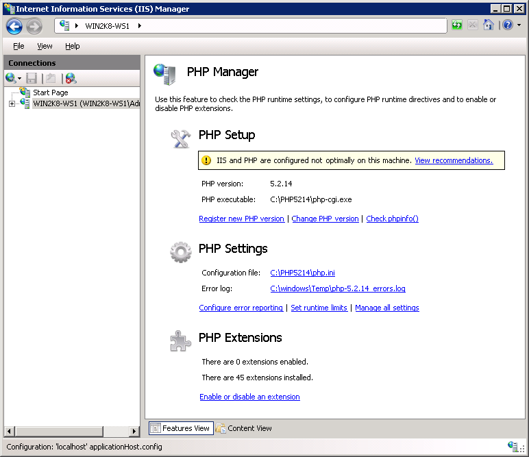Expand the WIN2K8-WS1 server tree node

[12, 104]
